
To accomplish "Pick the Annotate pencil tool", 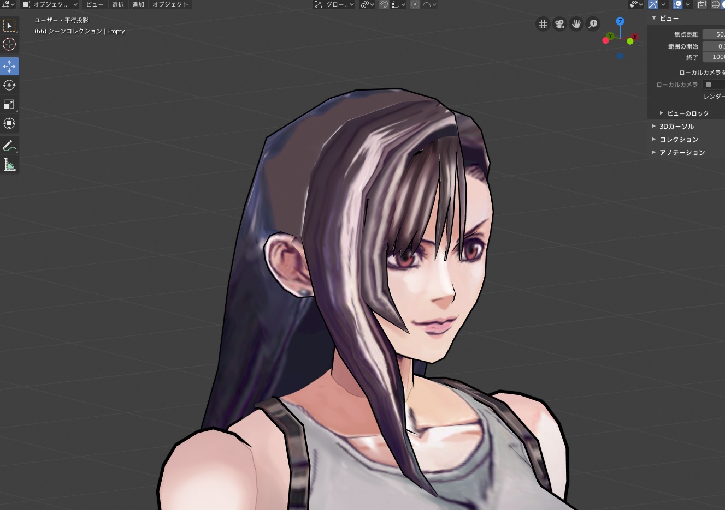I will [x=9, y=146].
